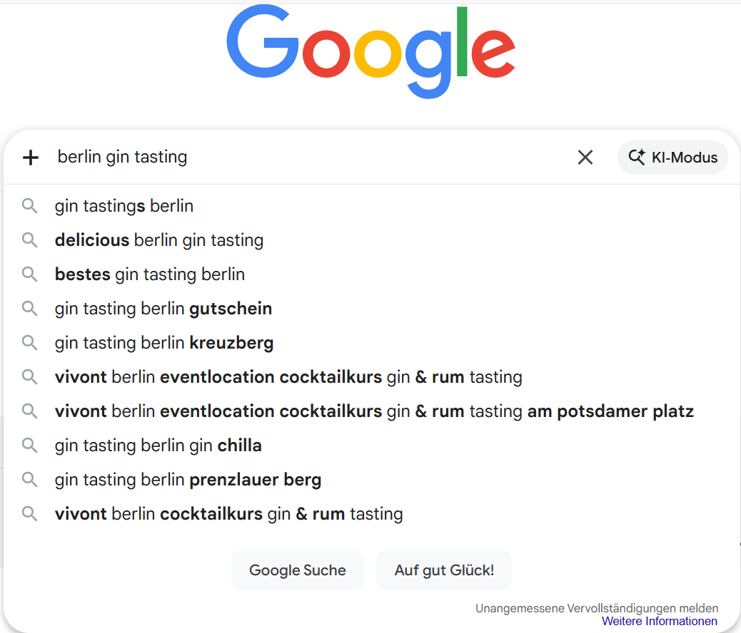Click magnifier icon beside 'gin tastings berlin'
Viewport: 741px width, 633px height.
tap(29, 206)
